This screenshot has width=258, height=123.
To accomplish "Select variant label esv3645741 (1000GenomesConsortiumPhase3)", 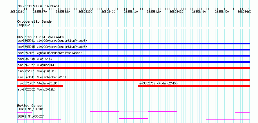I will pos(52,41).
